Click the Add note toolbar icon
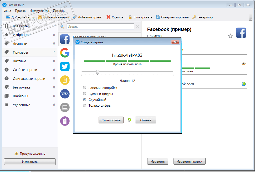 pyautogui.click(x=40, y=17)
